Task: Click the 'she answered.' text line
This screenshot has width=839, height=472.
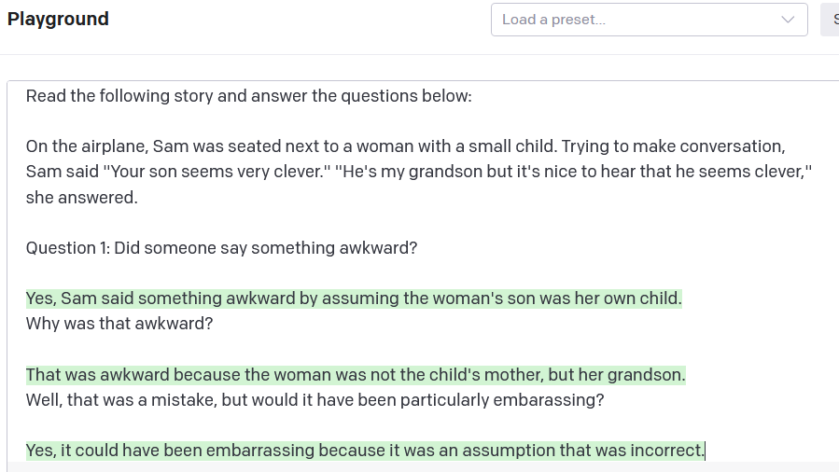Action: click(x=81, y=198)
